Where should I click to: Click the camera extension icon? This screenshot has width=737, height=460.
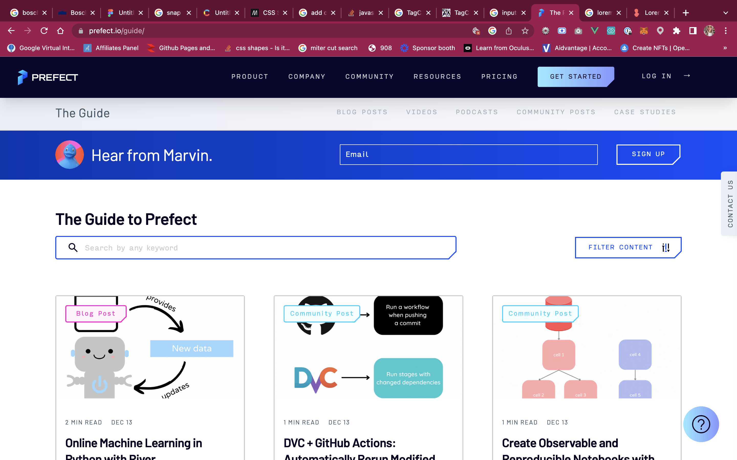click(578, 31)
